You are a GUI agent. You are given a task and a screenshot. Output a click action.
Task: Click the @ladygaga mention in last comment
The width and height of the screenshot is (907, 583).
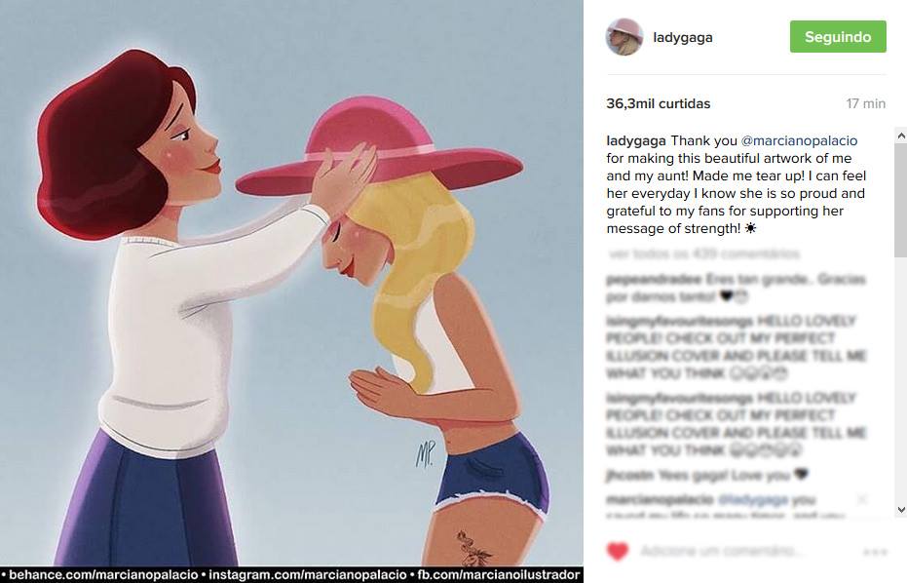click(752, 499)
